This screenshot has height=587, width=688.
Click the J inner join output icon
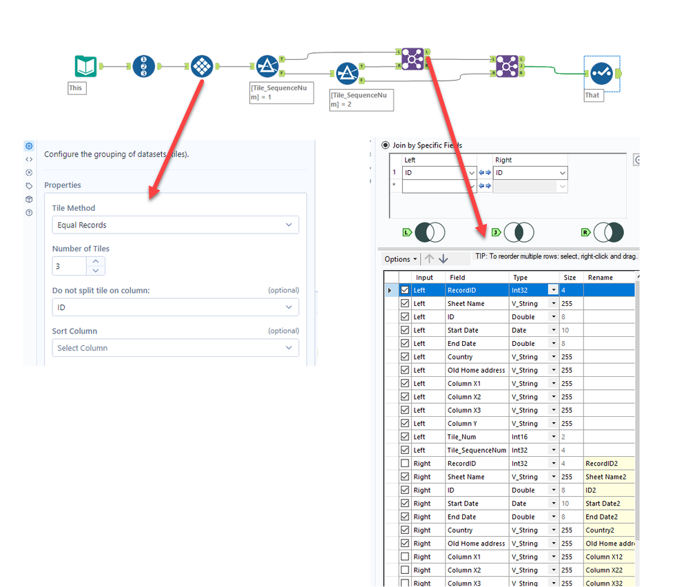[513, 232]
